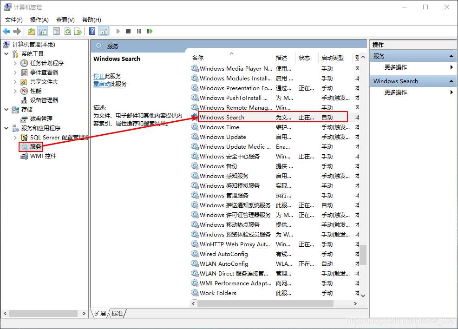Expand the SQL Server 配置管理器 node
This screenshot has width=458, height=329.
(15, 138)
